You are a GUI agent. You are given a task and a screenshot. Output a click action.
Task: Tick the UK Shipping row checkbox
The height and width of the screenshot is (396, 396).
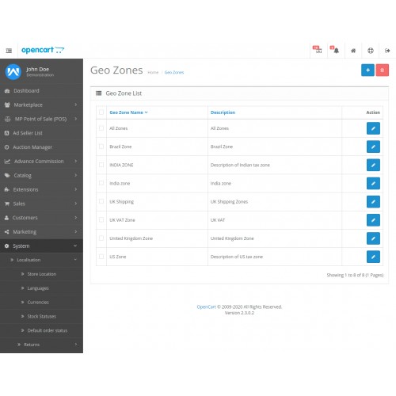101,201
